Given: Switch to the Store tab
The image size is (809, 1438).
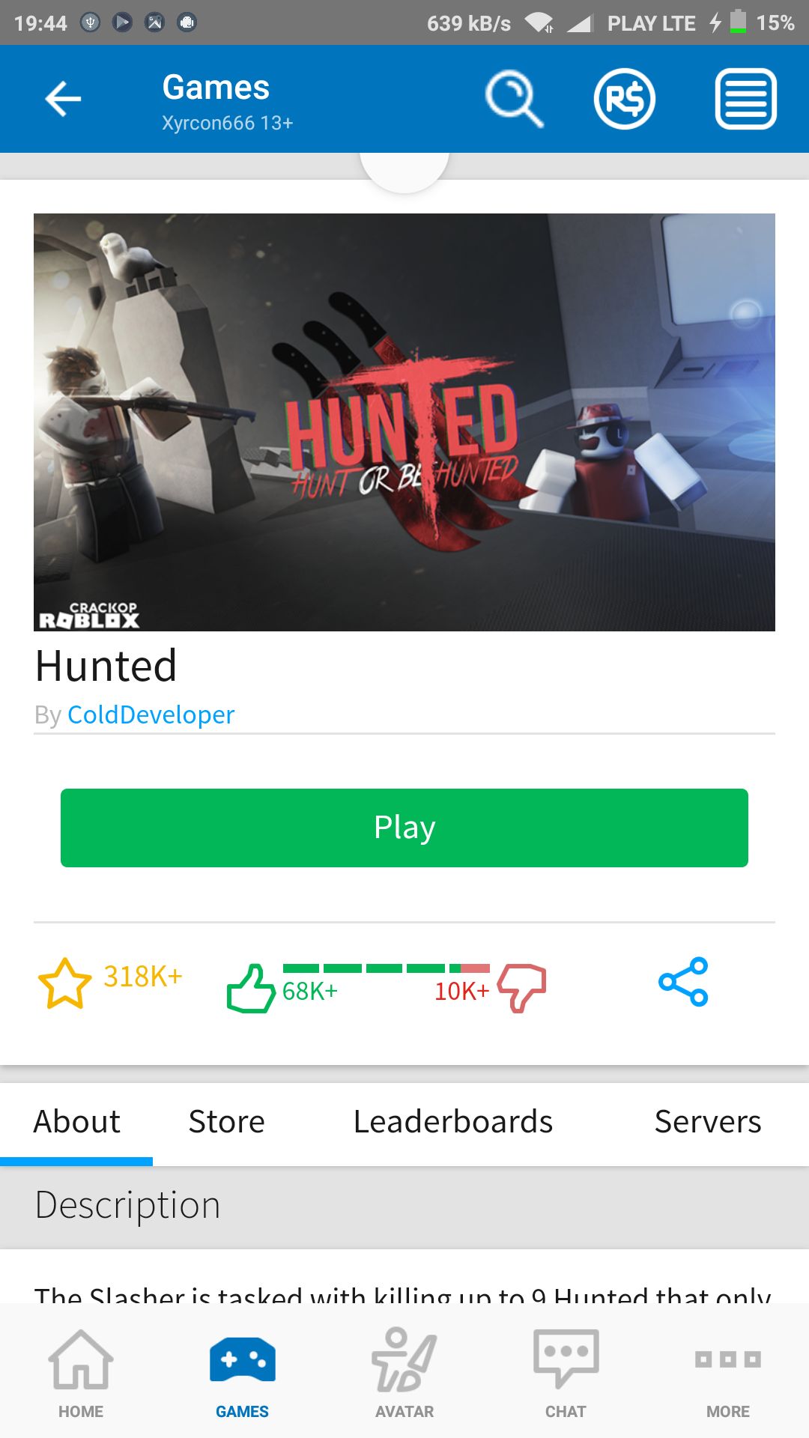Looking at the screenshot, I should [x=227, y=1121].
